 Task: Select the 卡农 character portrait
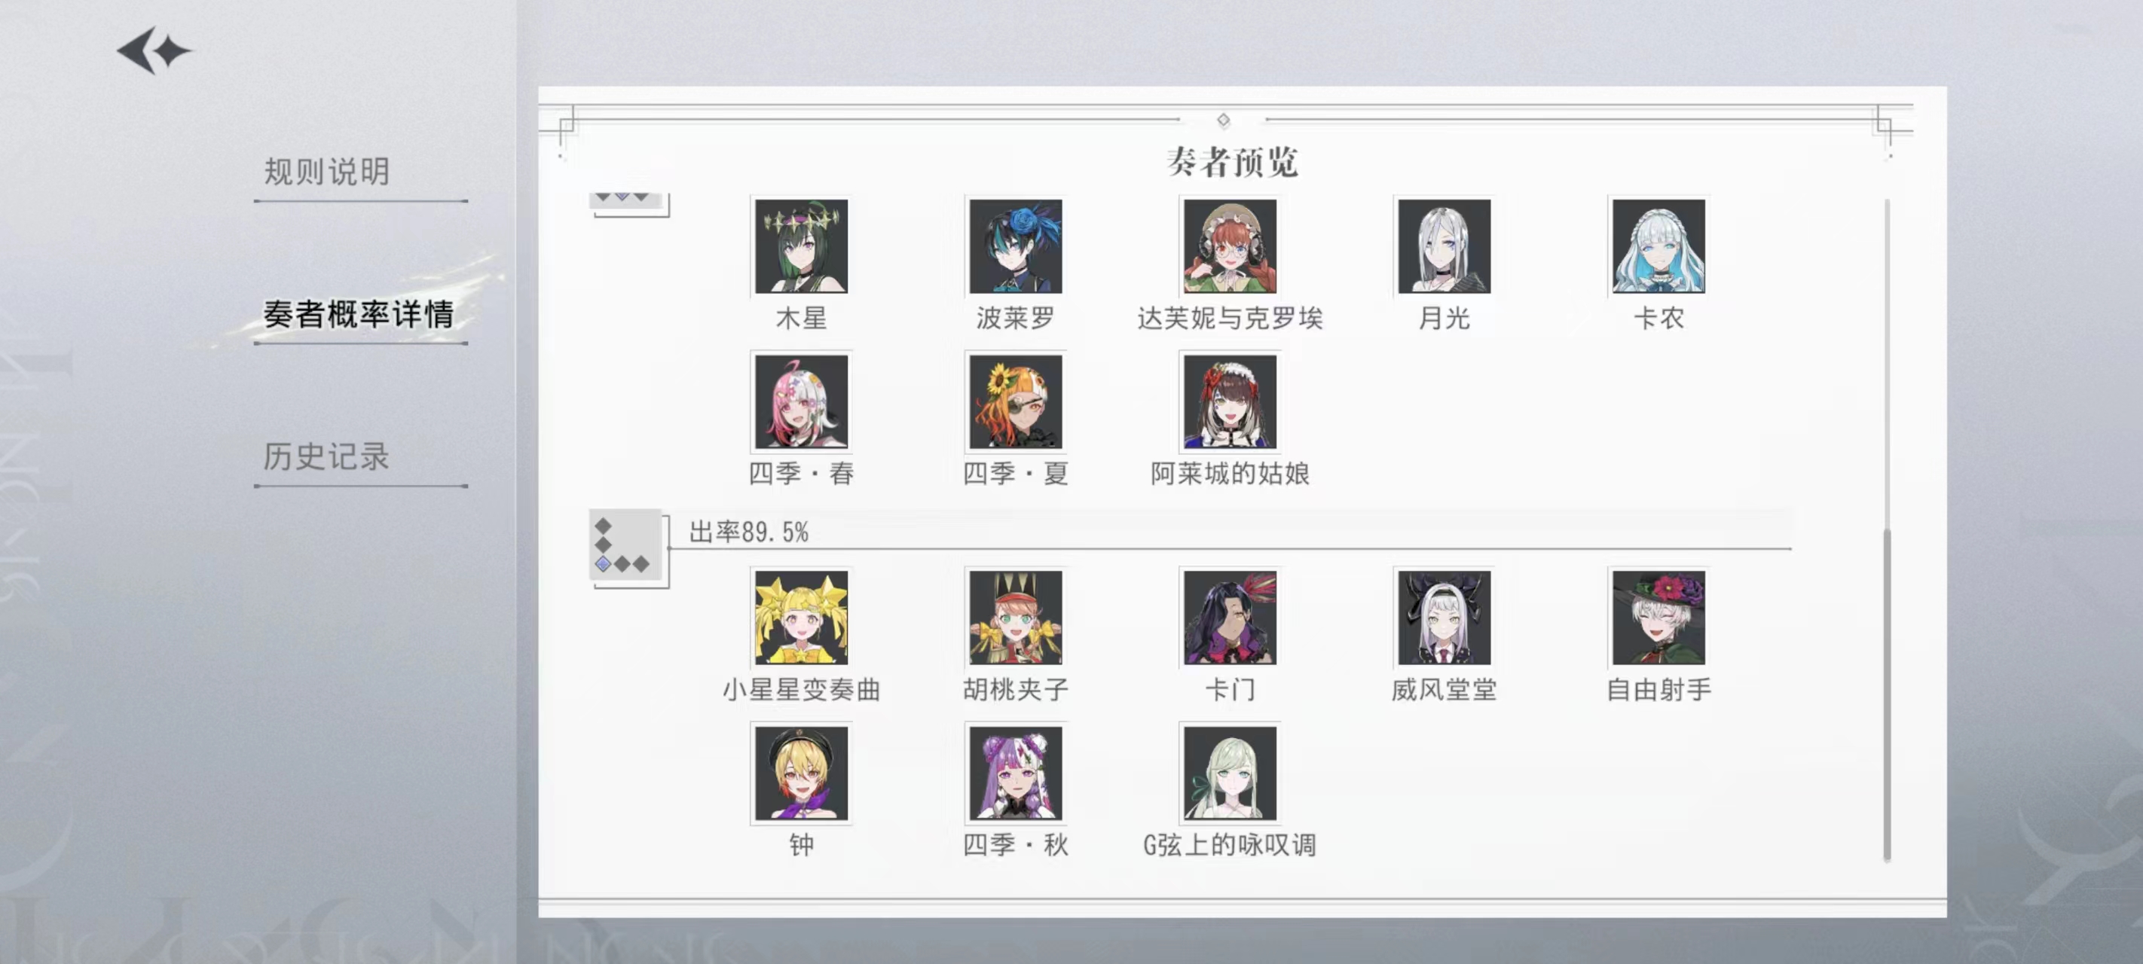(x=1658, y=246)
